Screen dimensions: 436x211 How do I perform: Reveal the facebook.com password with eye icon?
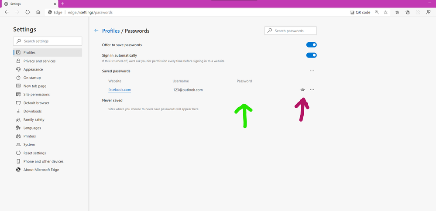(x=302, y=90)
